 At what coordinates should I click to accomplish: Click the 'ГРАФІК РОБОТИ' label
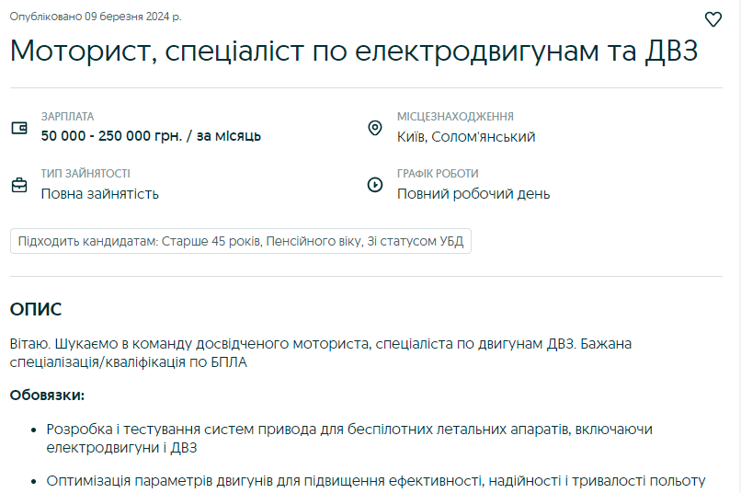pos(438,173)
